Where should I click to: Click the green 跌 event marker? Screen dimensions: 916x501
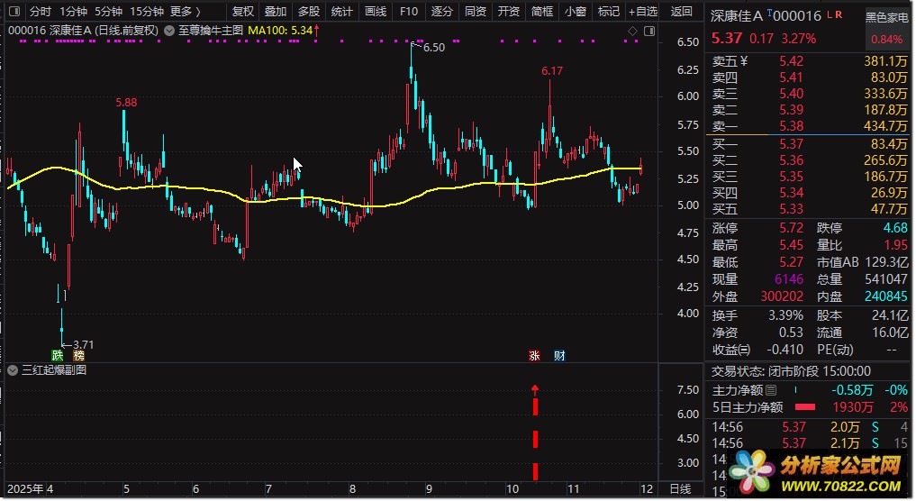pyautogui.click(x=58, y=355)
